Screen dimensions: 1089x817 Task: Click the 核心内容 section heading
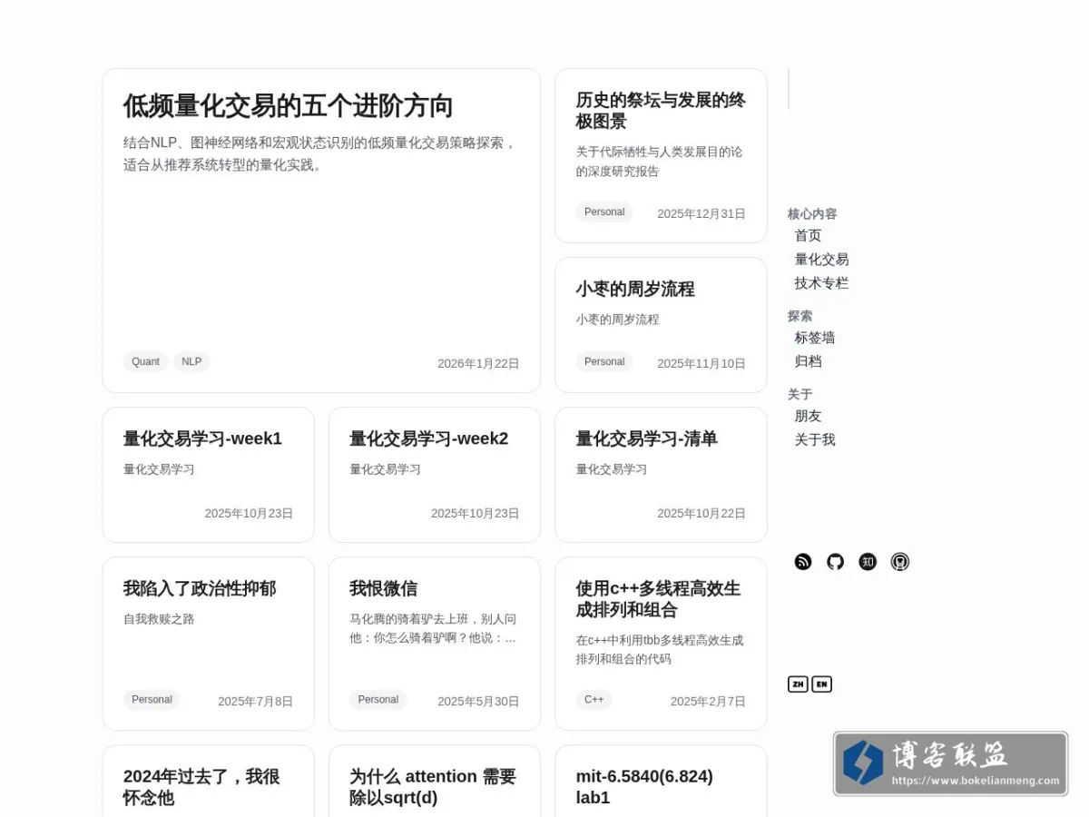[812, 214]
